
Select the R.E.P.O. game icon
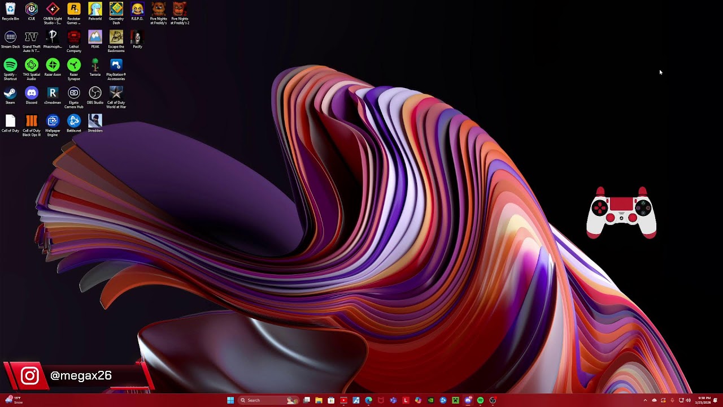[x=137, y=12]
